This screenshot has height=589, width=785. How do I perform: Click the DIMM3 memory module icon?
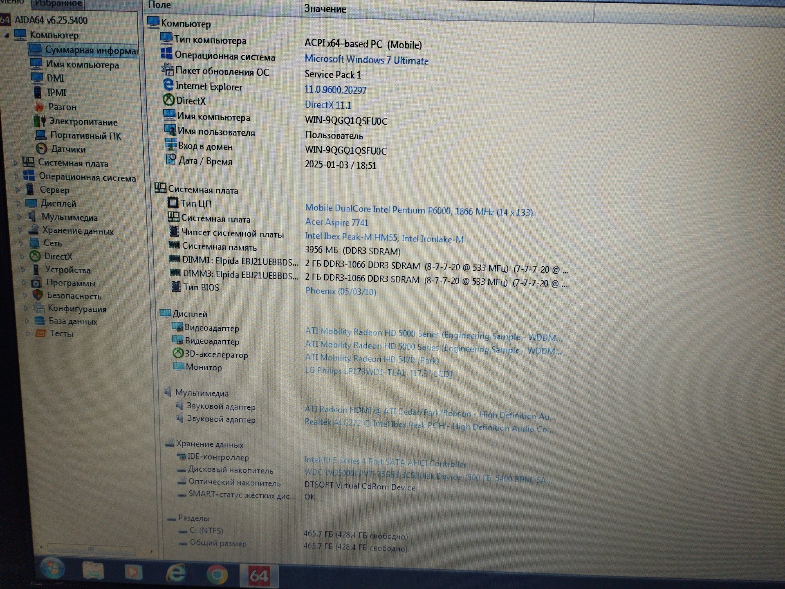point(175,272)
